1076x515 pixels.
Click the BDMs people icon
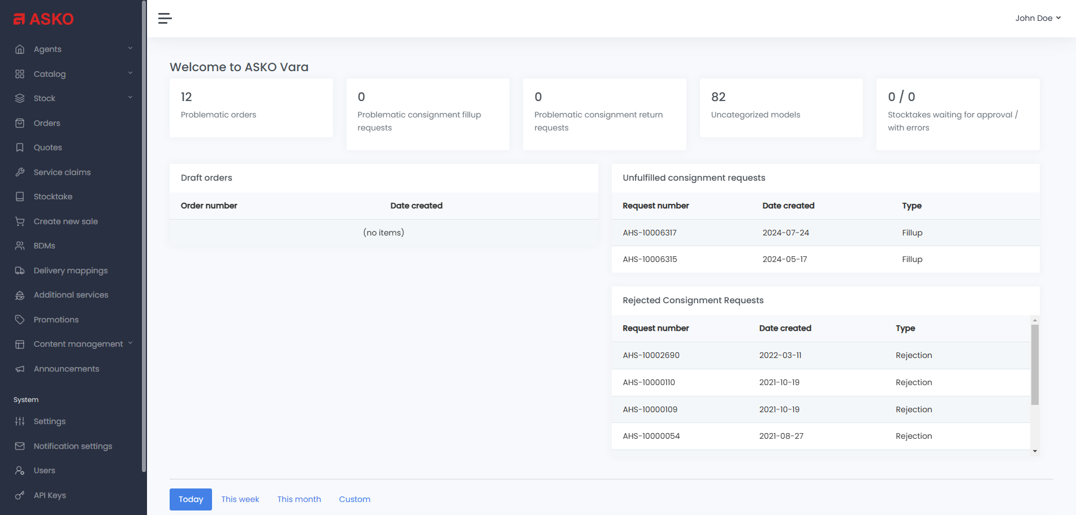tap(20, 246)
